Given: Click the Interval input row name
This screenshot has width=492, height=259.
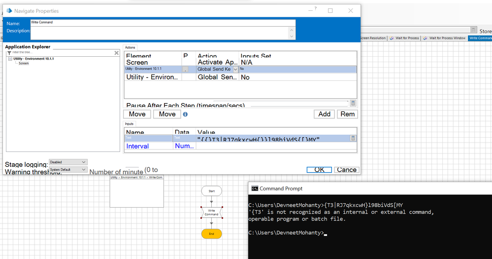Looking at the screenshot, I should click(x=137, y=146).
